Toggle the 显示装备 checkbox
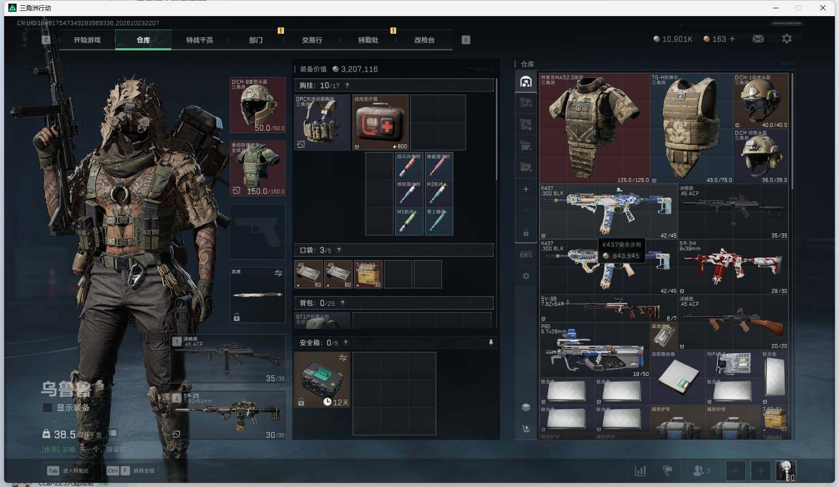839x487 pixels. click(x=47, y=408)
